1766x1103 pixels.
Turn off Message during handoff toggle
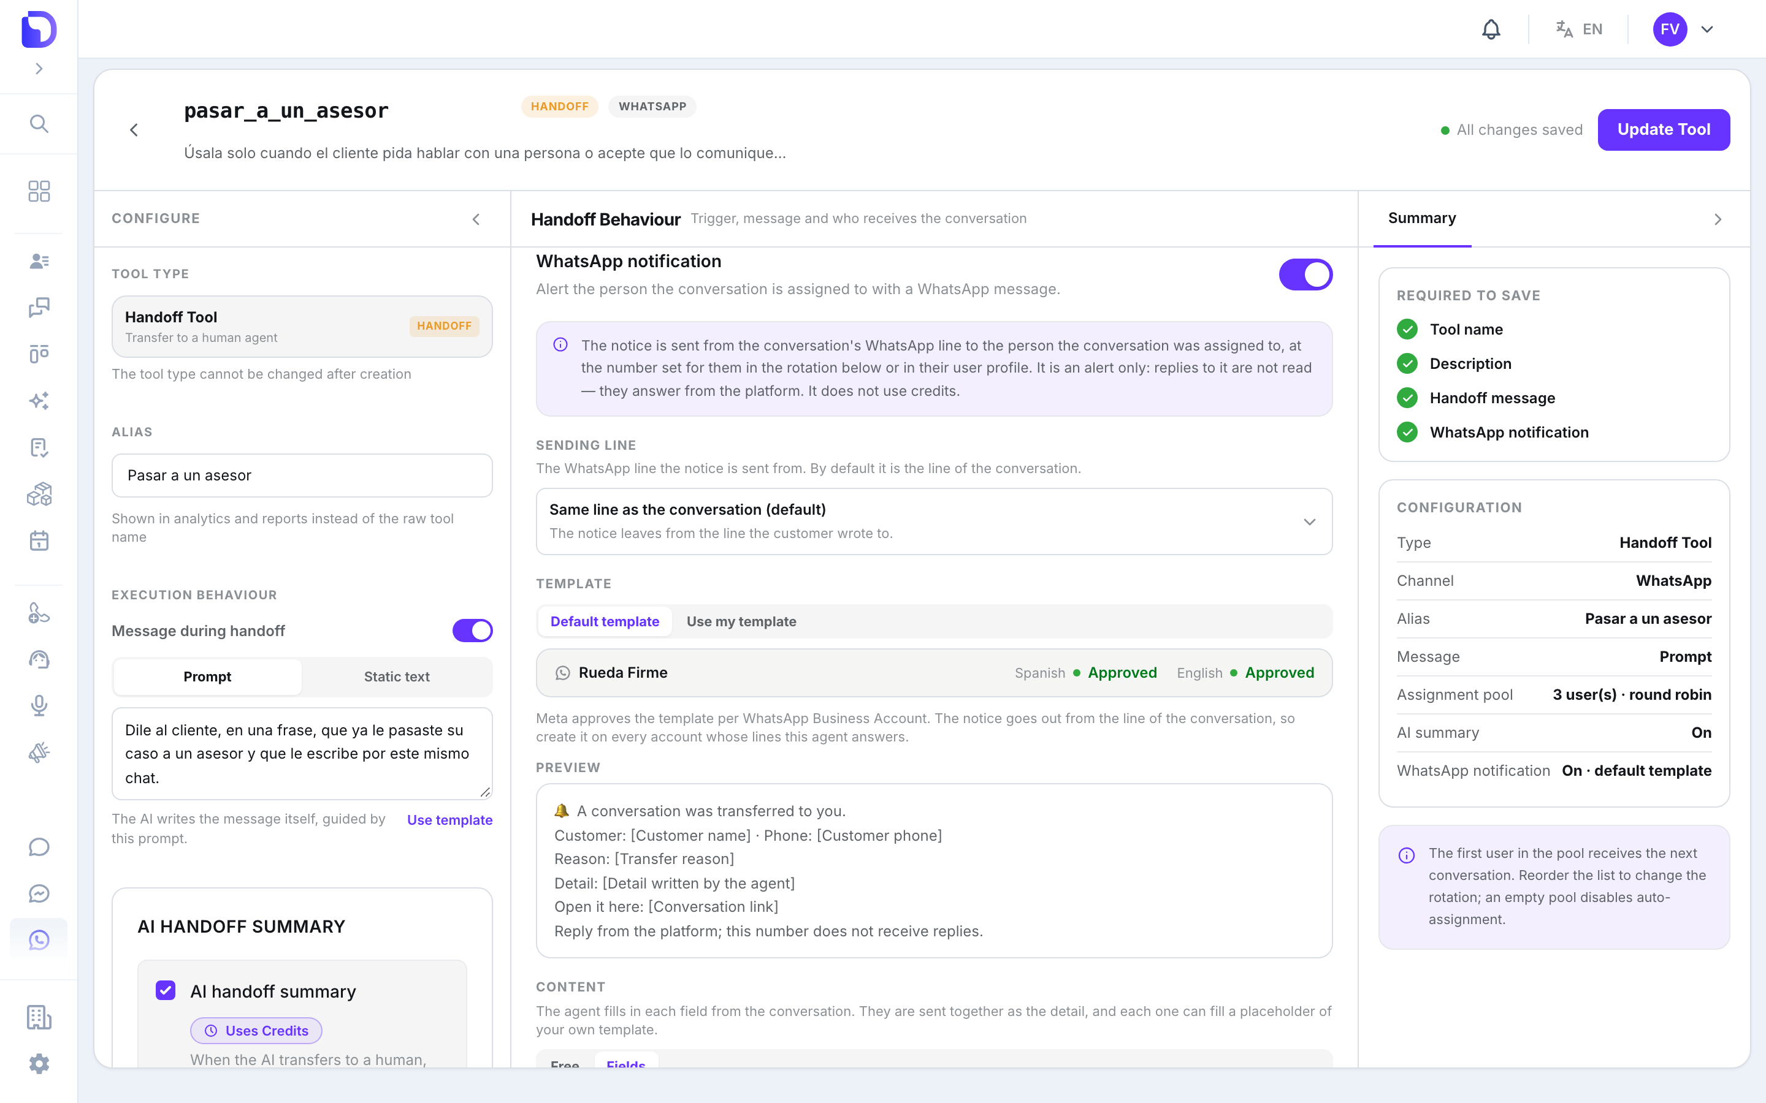coord(472,631)
